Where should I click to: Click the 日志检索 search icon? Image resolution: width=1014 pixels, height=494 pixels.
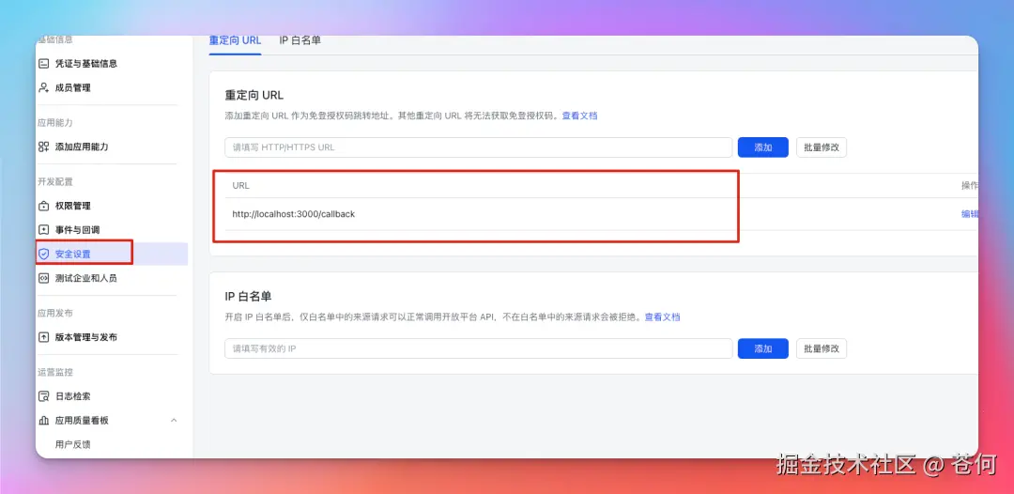coord(44,396)
